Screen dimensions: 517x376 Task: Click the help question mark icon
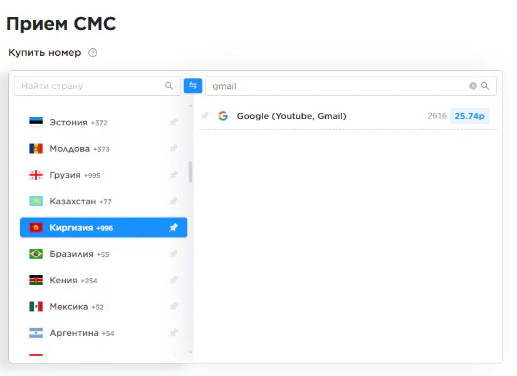(93, 53)
